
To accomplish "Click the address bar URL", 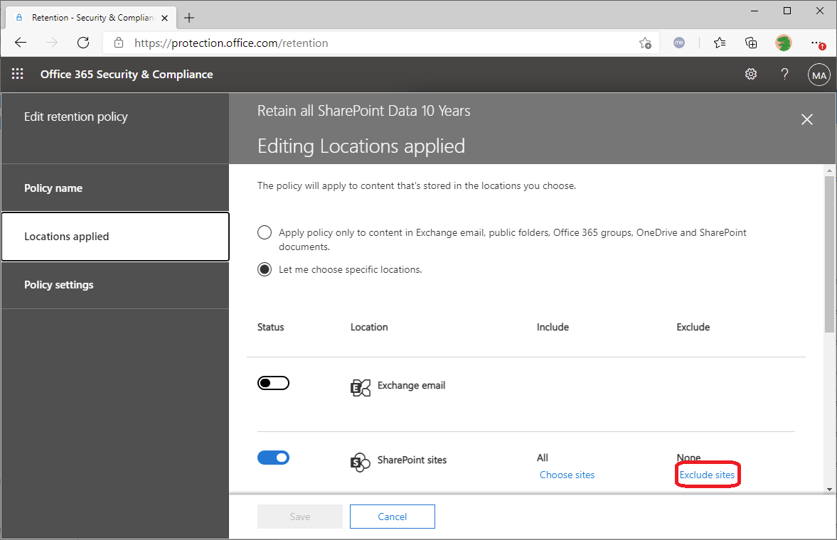I will pos(231,43).
